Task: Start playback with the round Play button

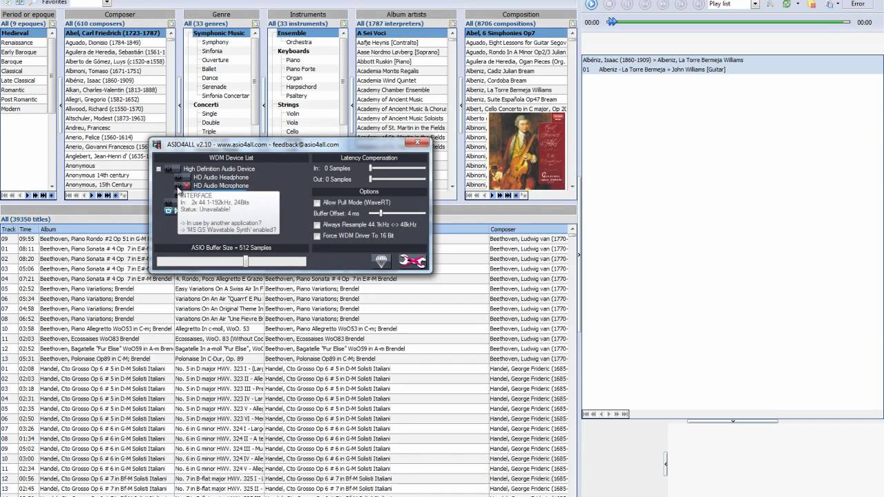Action: 591,4
